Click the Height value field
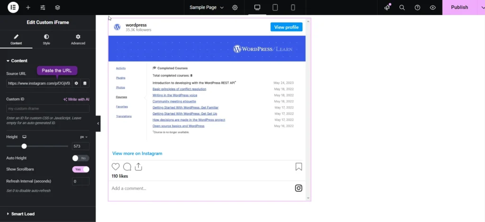 (x=81, y=146)
